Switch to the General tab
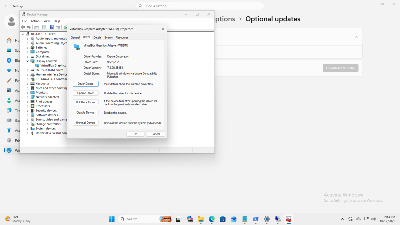 [x=75, y=37]
